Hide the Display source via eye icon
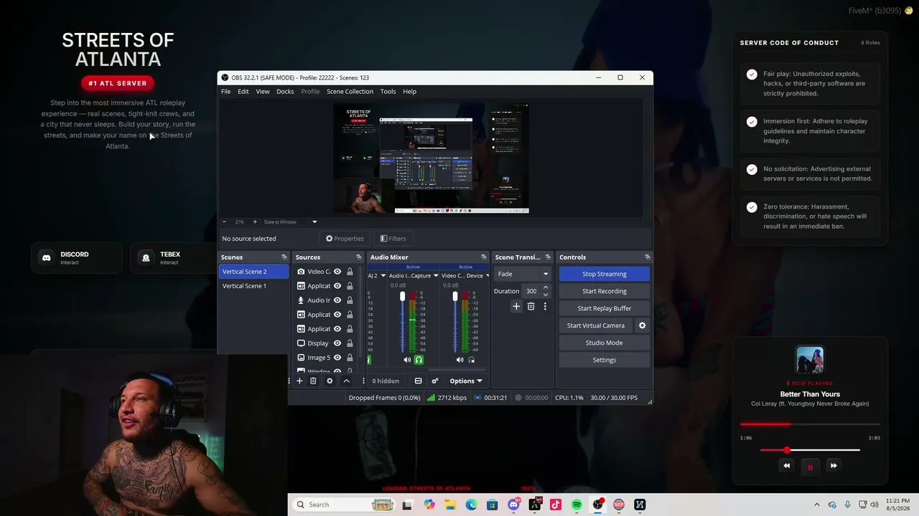The width and height of the screenshot is (919, 516). [x=337, y=343]
